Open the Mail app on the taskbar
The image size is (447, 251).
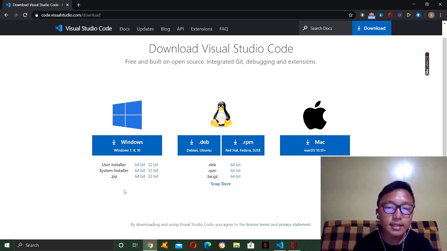pos(179,245)
